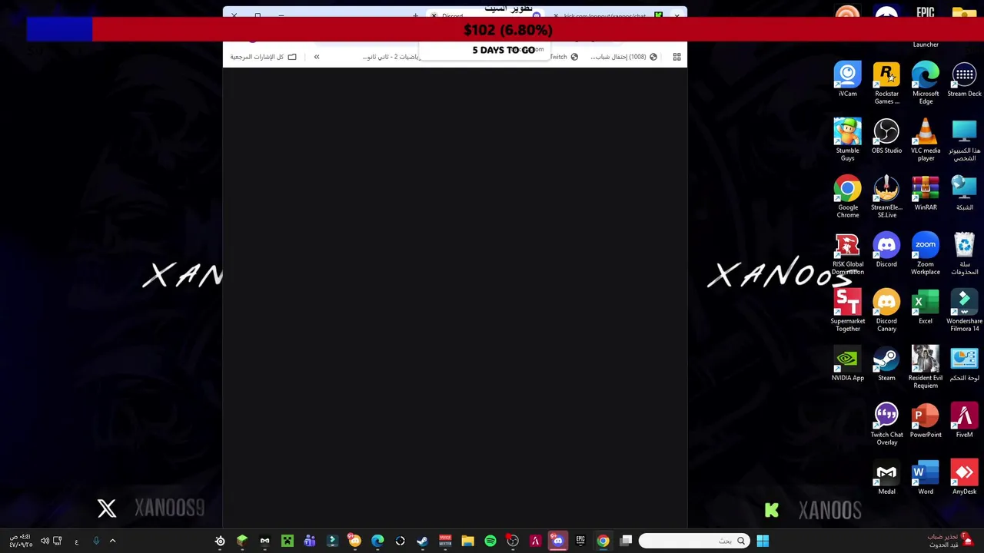Open Minecraft grass block taskbar icon
This screenshot has height=553, width=984.
242,541
